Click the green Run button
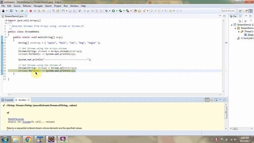 click(x=114, y=11)
